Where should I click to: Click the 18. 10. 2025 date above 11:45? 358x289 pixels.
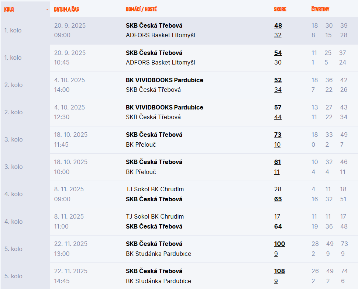click(x=71, y=135)
